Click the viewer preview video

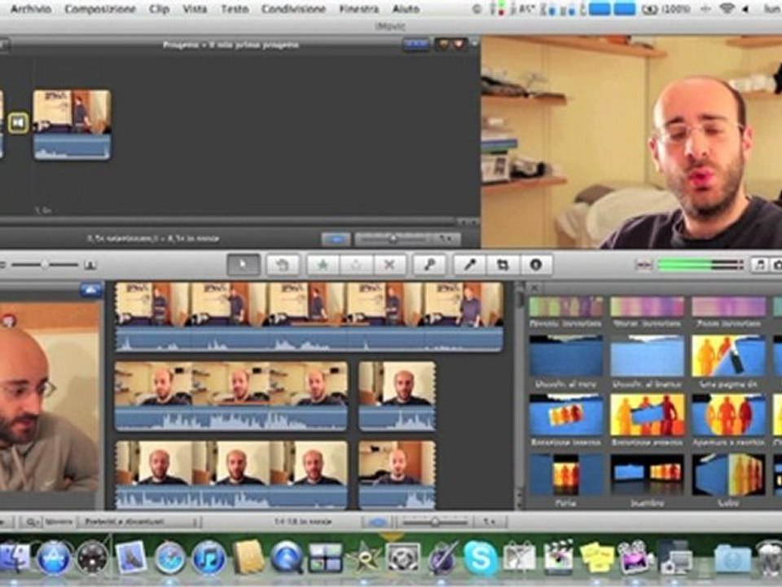coord(631,142)
